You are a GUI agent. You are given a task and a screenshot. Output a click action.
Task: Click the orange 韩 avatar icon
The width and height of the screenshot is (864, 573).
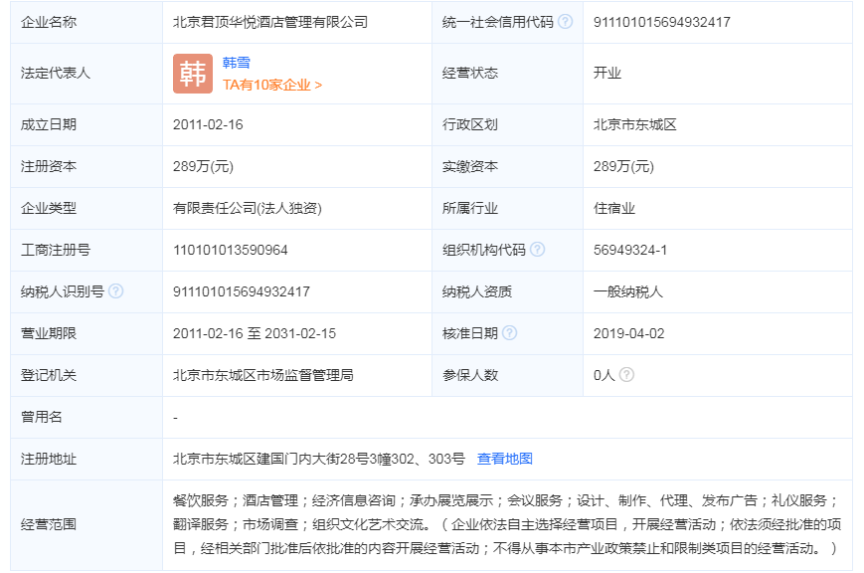(x=192, y=74)
